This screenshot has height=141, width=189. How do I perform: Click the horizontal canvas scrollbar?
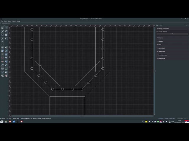pos(82,116)
